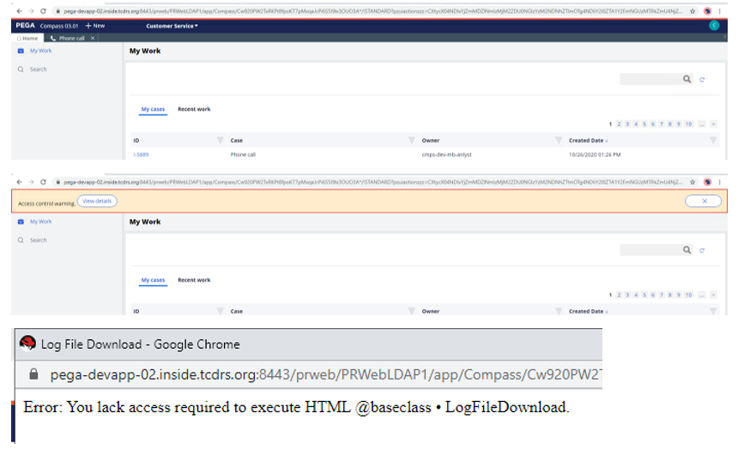The height and width of the screenshot is (450, 744).
Task: Select Recent work tab in PEGA-header window
Action: point(194,109)
